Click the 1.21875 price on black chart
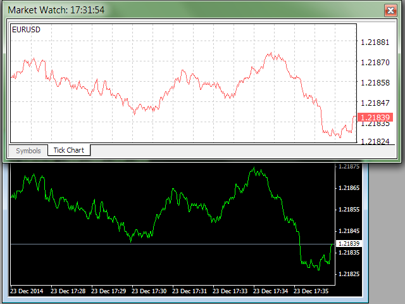Screen dimensions: 405x304 point(349,167)
